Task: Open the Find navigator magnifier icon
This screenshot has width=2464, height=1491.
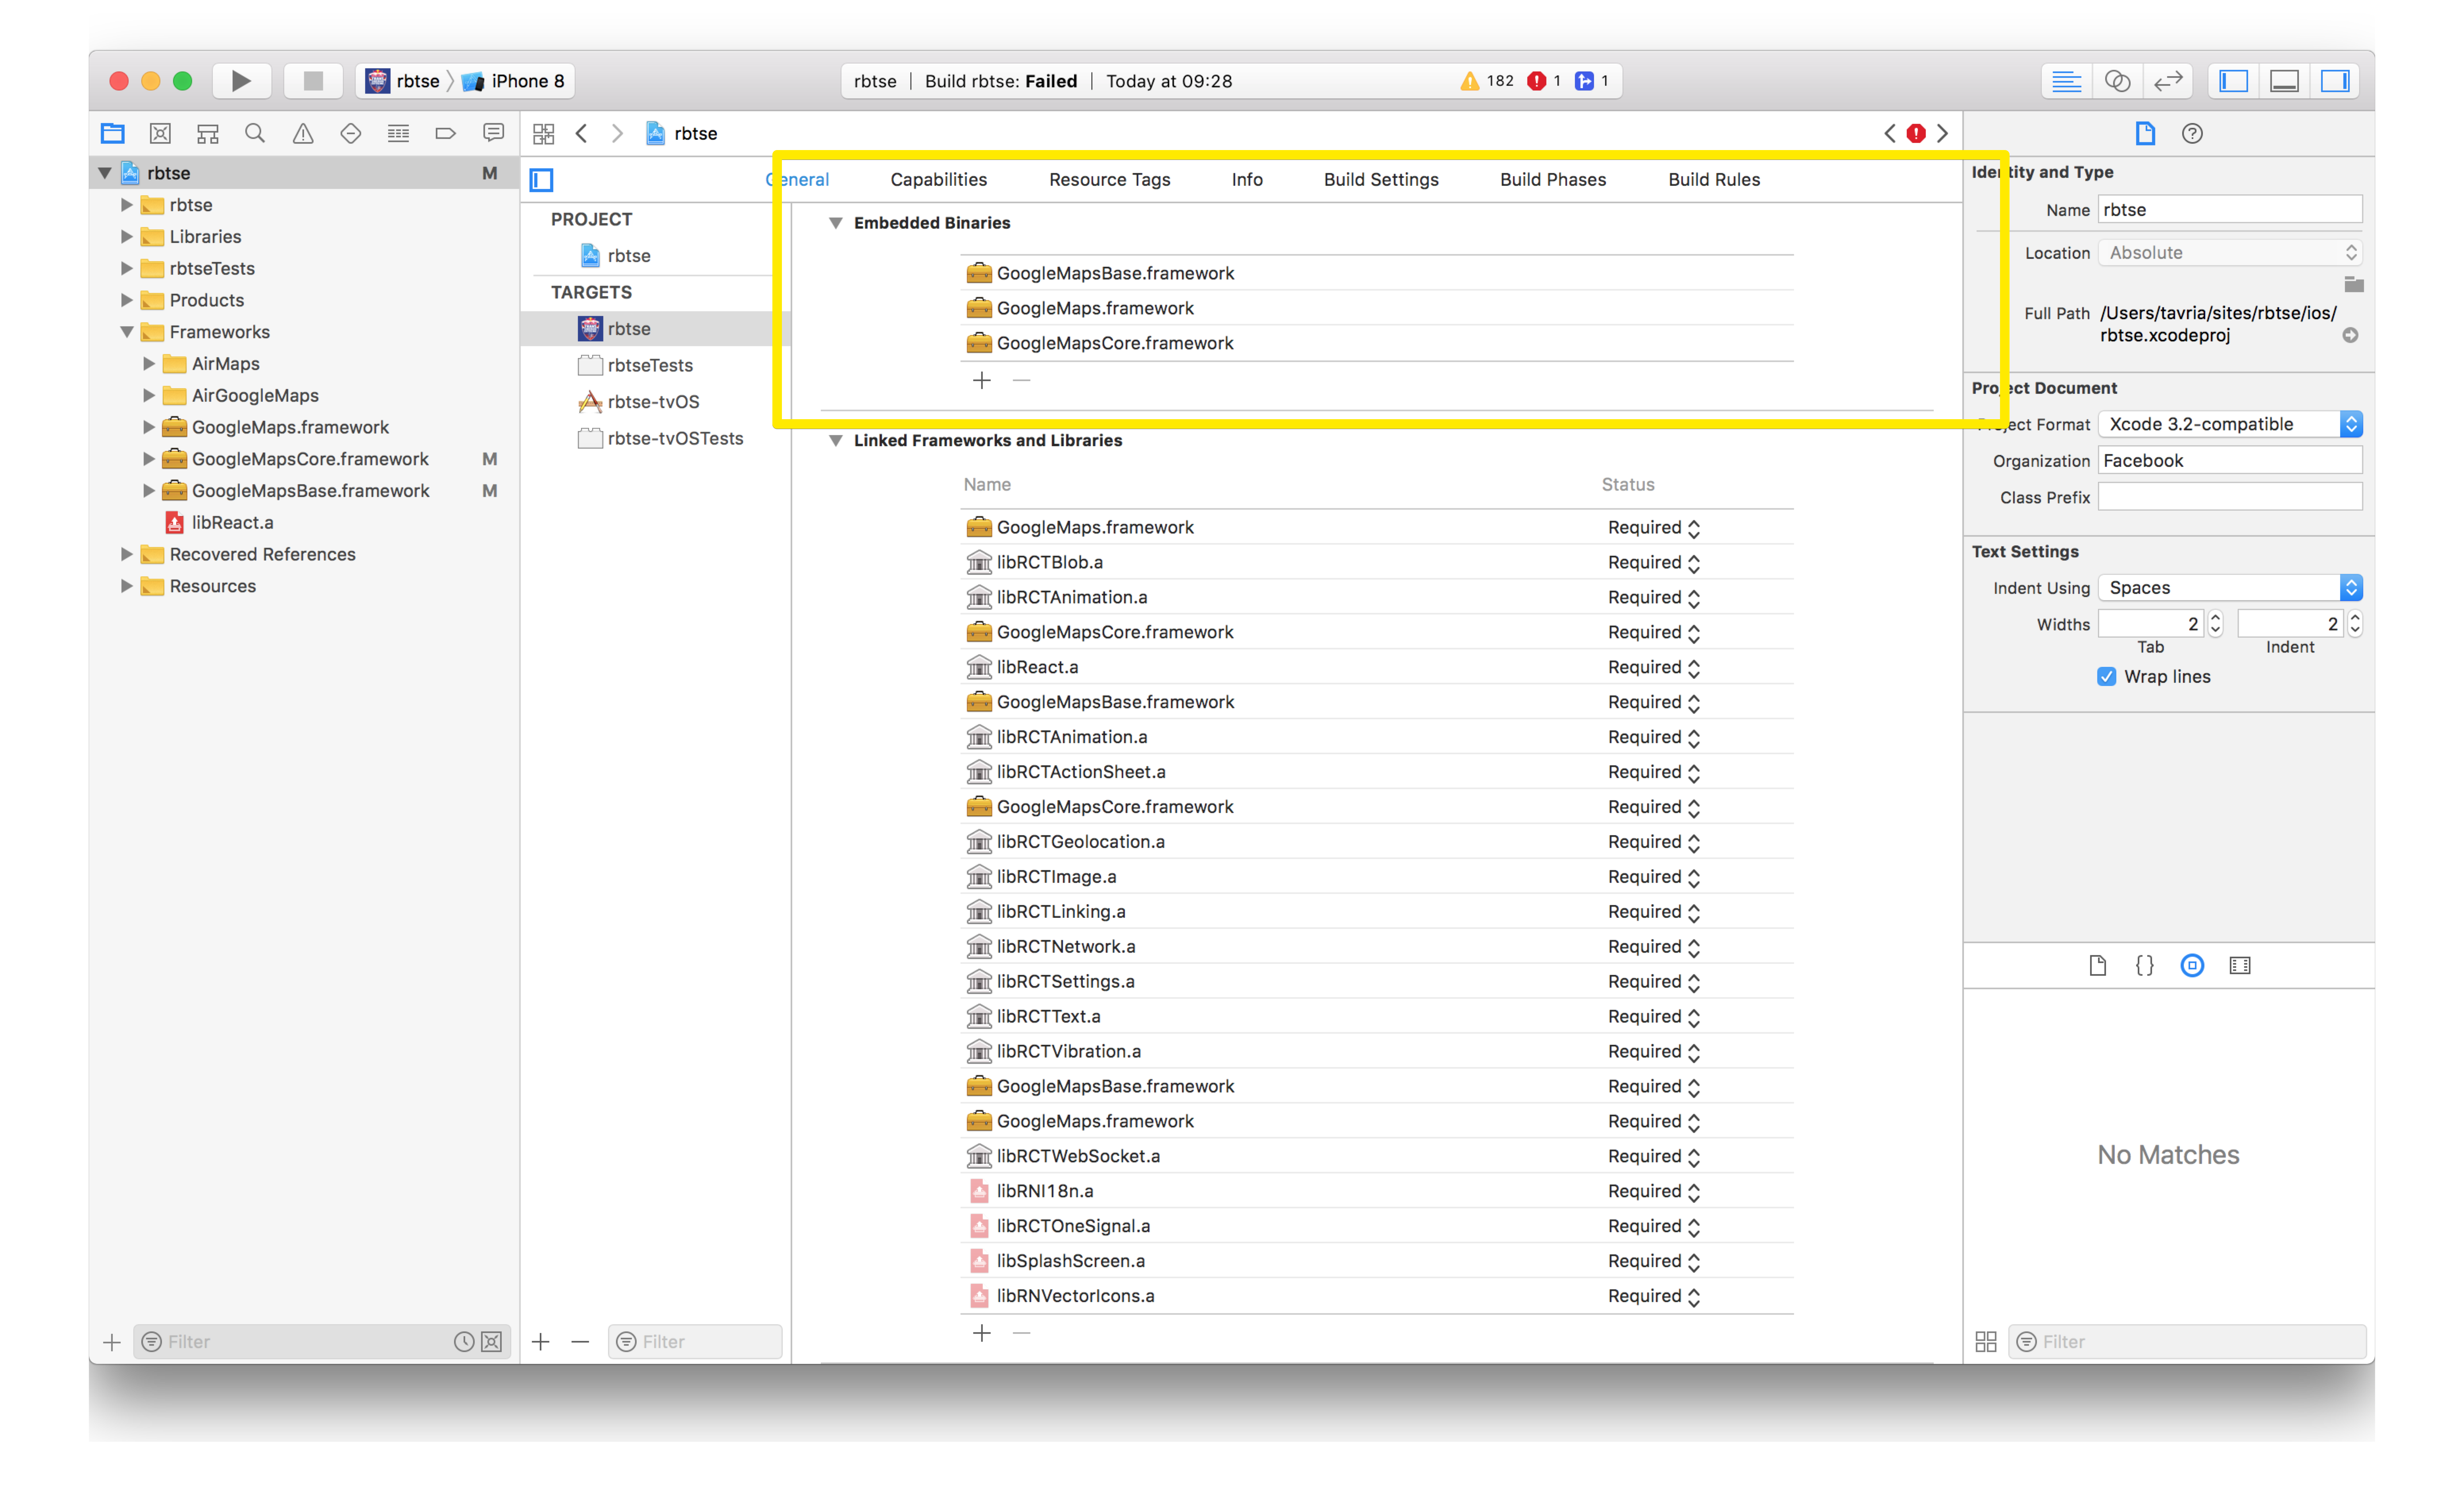Action: (x=255, y=133)
